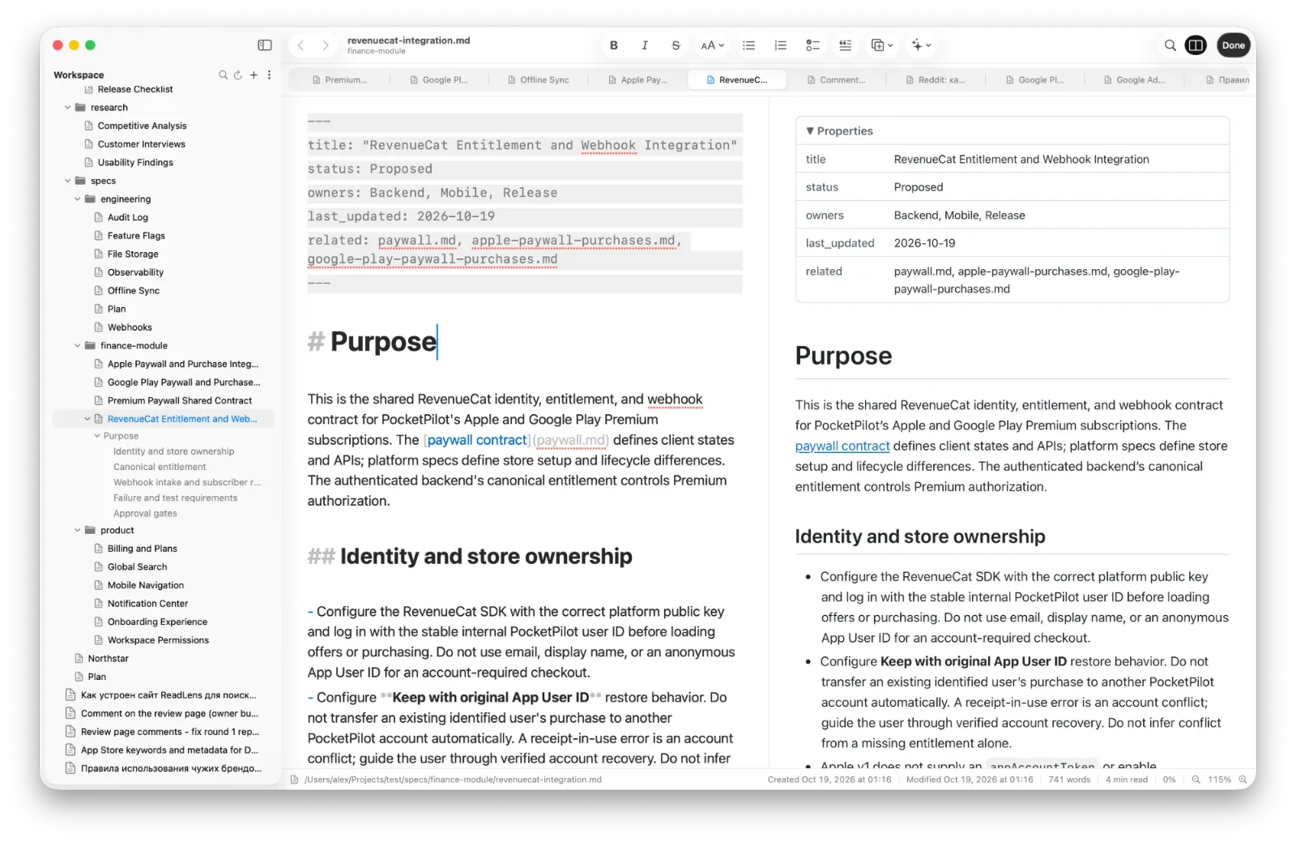Click the Done button
This screenshot has width=1296, height=842.
[x=1233, y=45]
